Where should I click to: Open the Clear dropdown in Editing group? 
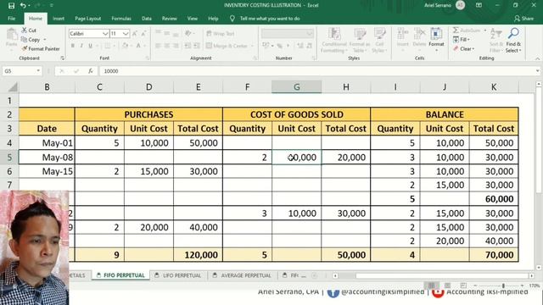[x=464, y=49]
